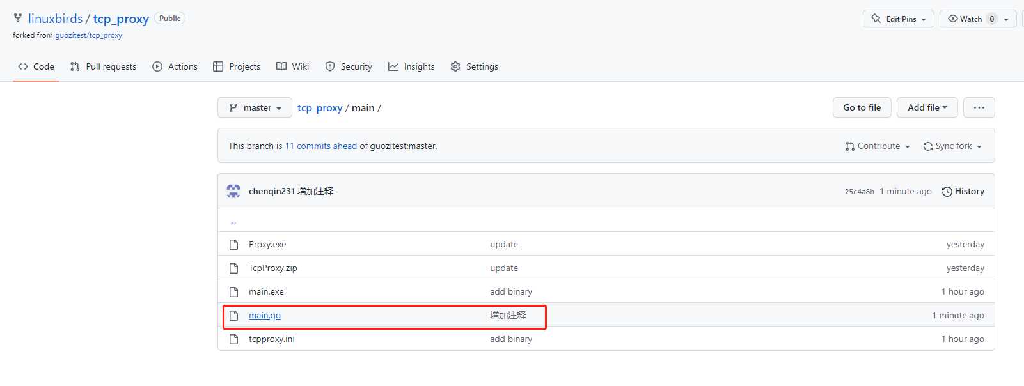Open the latest commit message 增加注释 in header
The image size is (1024, 386).
click(315, 191)
